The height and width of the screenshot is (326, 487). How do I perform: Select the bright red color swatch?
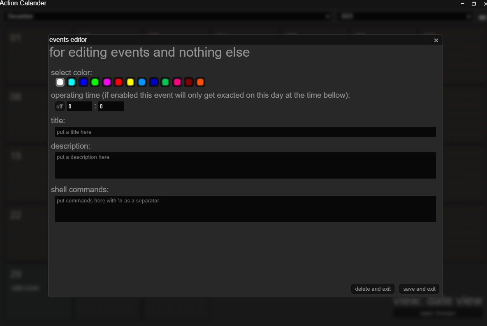[118, 82]
